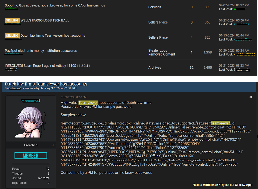Click the poster's anime avatar image
This screenshot has height=189, width=258.
[x=31, y=122]
